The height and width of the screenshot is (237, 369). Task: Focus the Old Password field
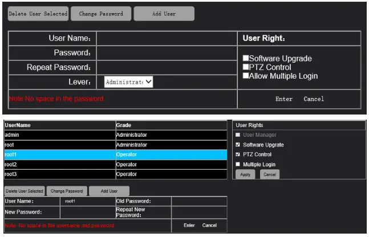(199, 201)
